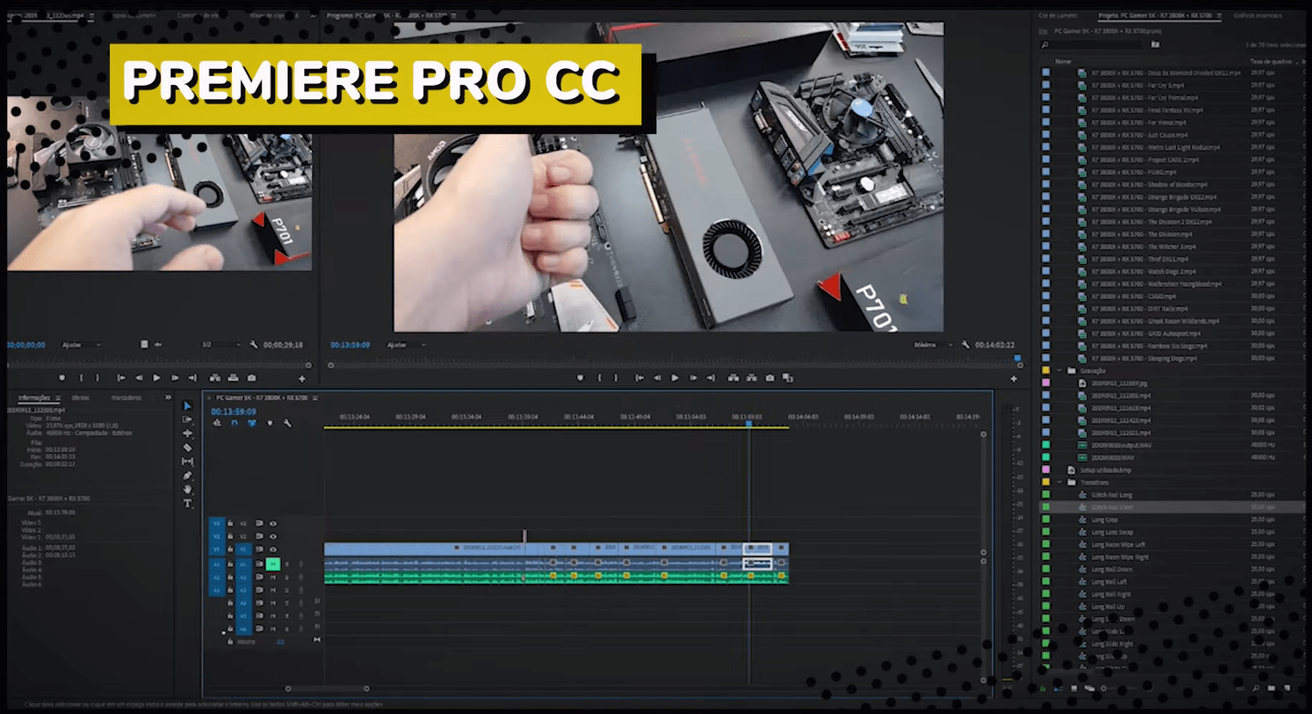The height and width of the screenshot is (714, 1312).
Task: Click Overwrite button in Source monitor
Action: [x=234, y=378]
